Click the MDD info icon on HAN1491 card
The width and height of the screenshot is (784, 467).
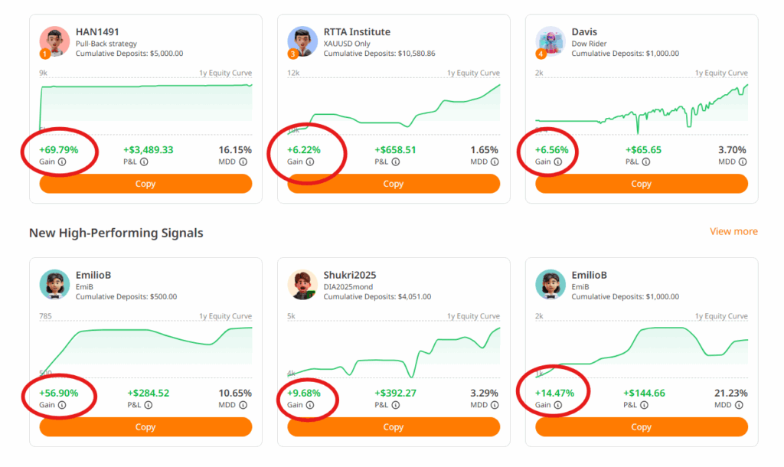(x=243, y=162)
